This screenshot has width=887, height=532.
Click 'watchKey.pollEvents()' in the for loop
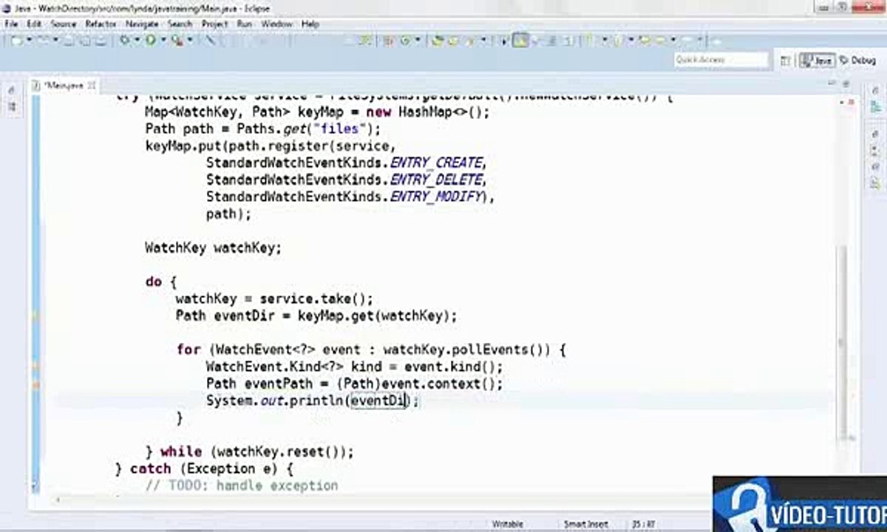(466, 349)
